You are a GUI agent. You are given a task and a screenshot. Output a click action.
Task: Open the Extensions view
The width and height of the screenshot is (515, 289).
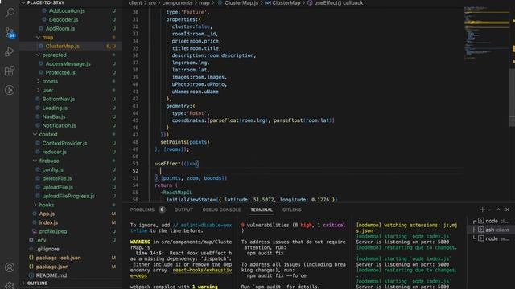[10, 71]
